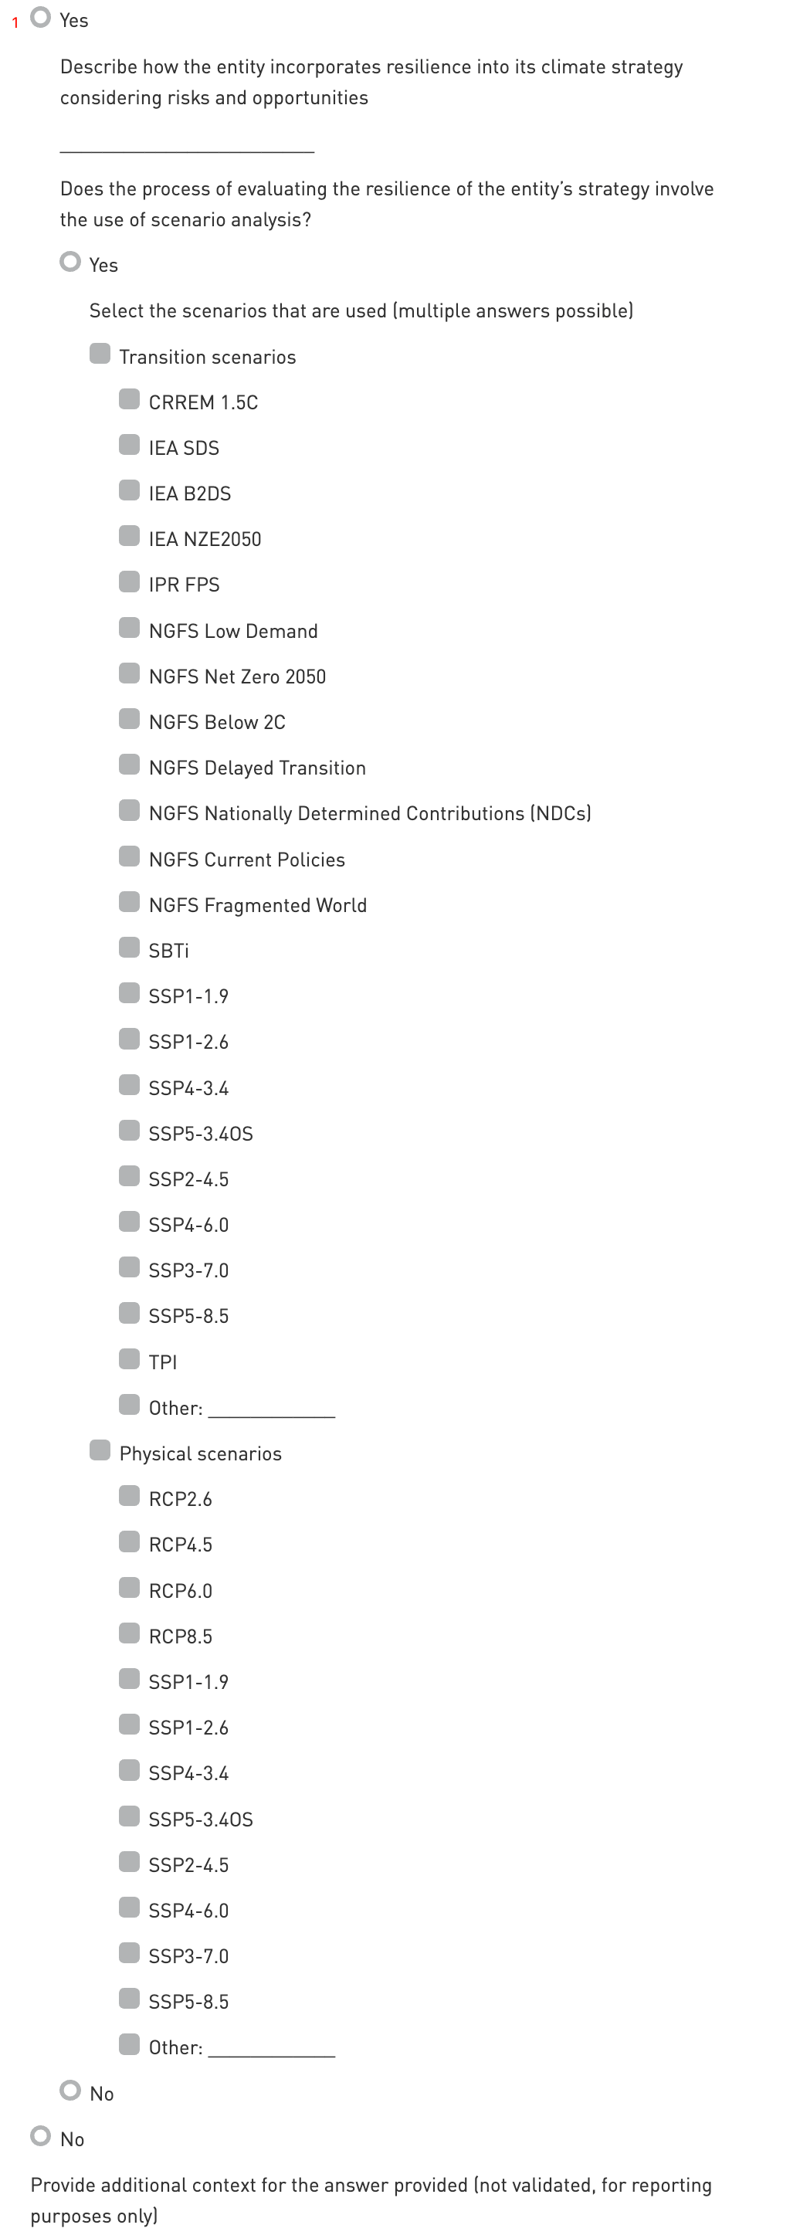Enable the RCP2.6 physical scenario
Image resolution: width=800 pixels, height=2235 pixels.
[x=129, y=1496]
